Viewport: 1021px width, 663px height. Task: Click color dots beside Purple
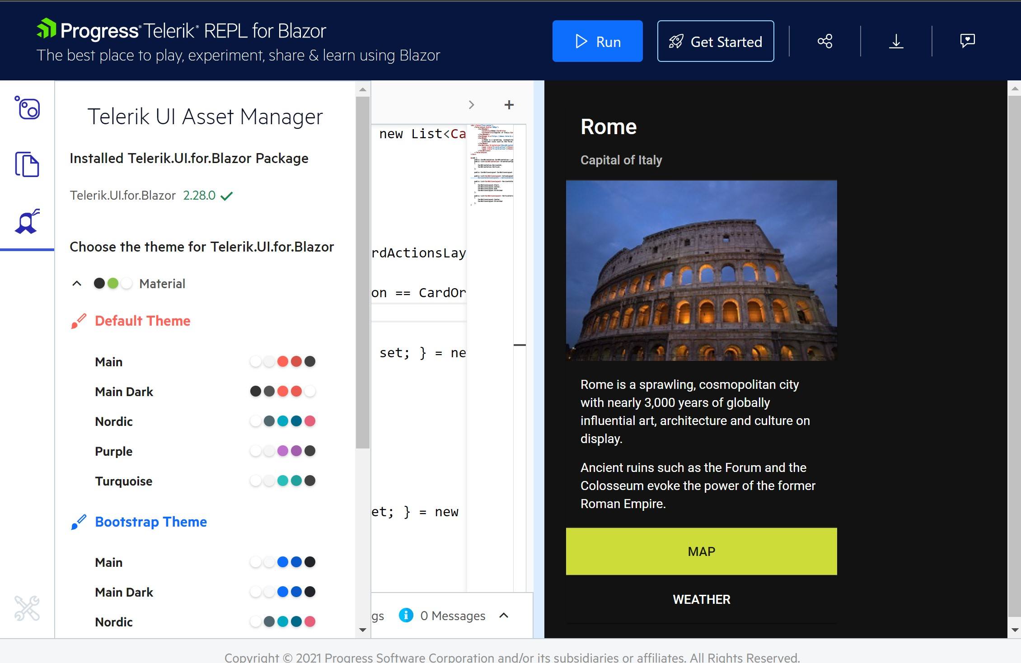pos(283,451)
